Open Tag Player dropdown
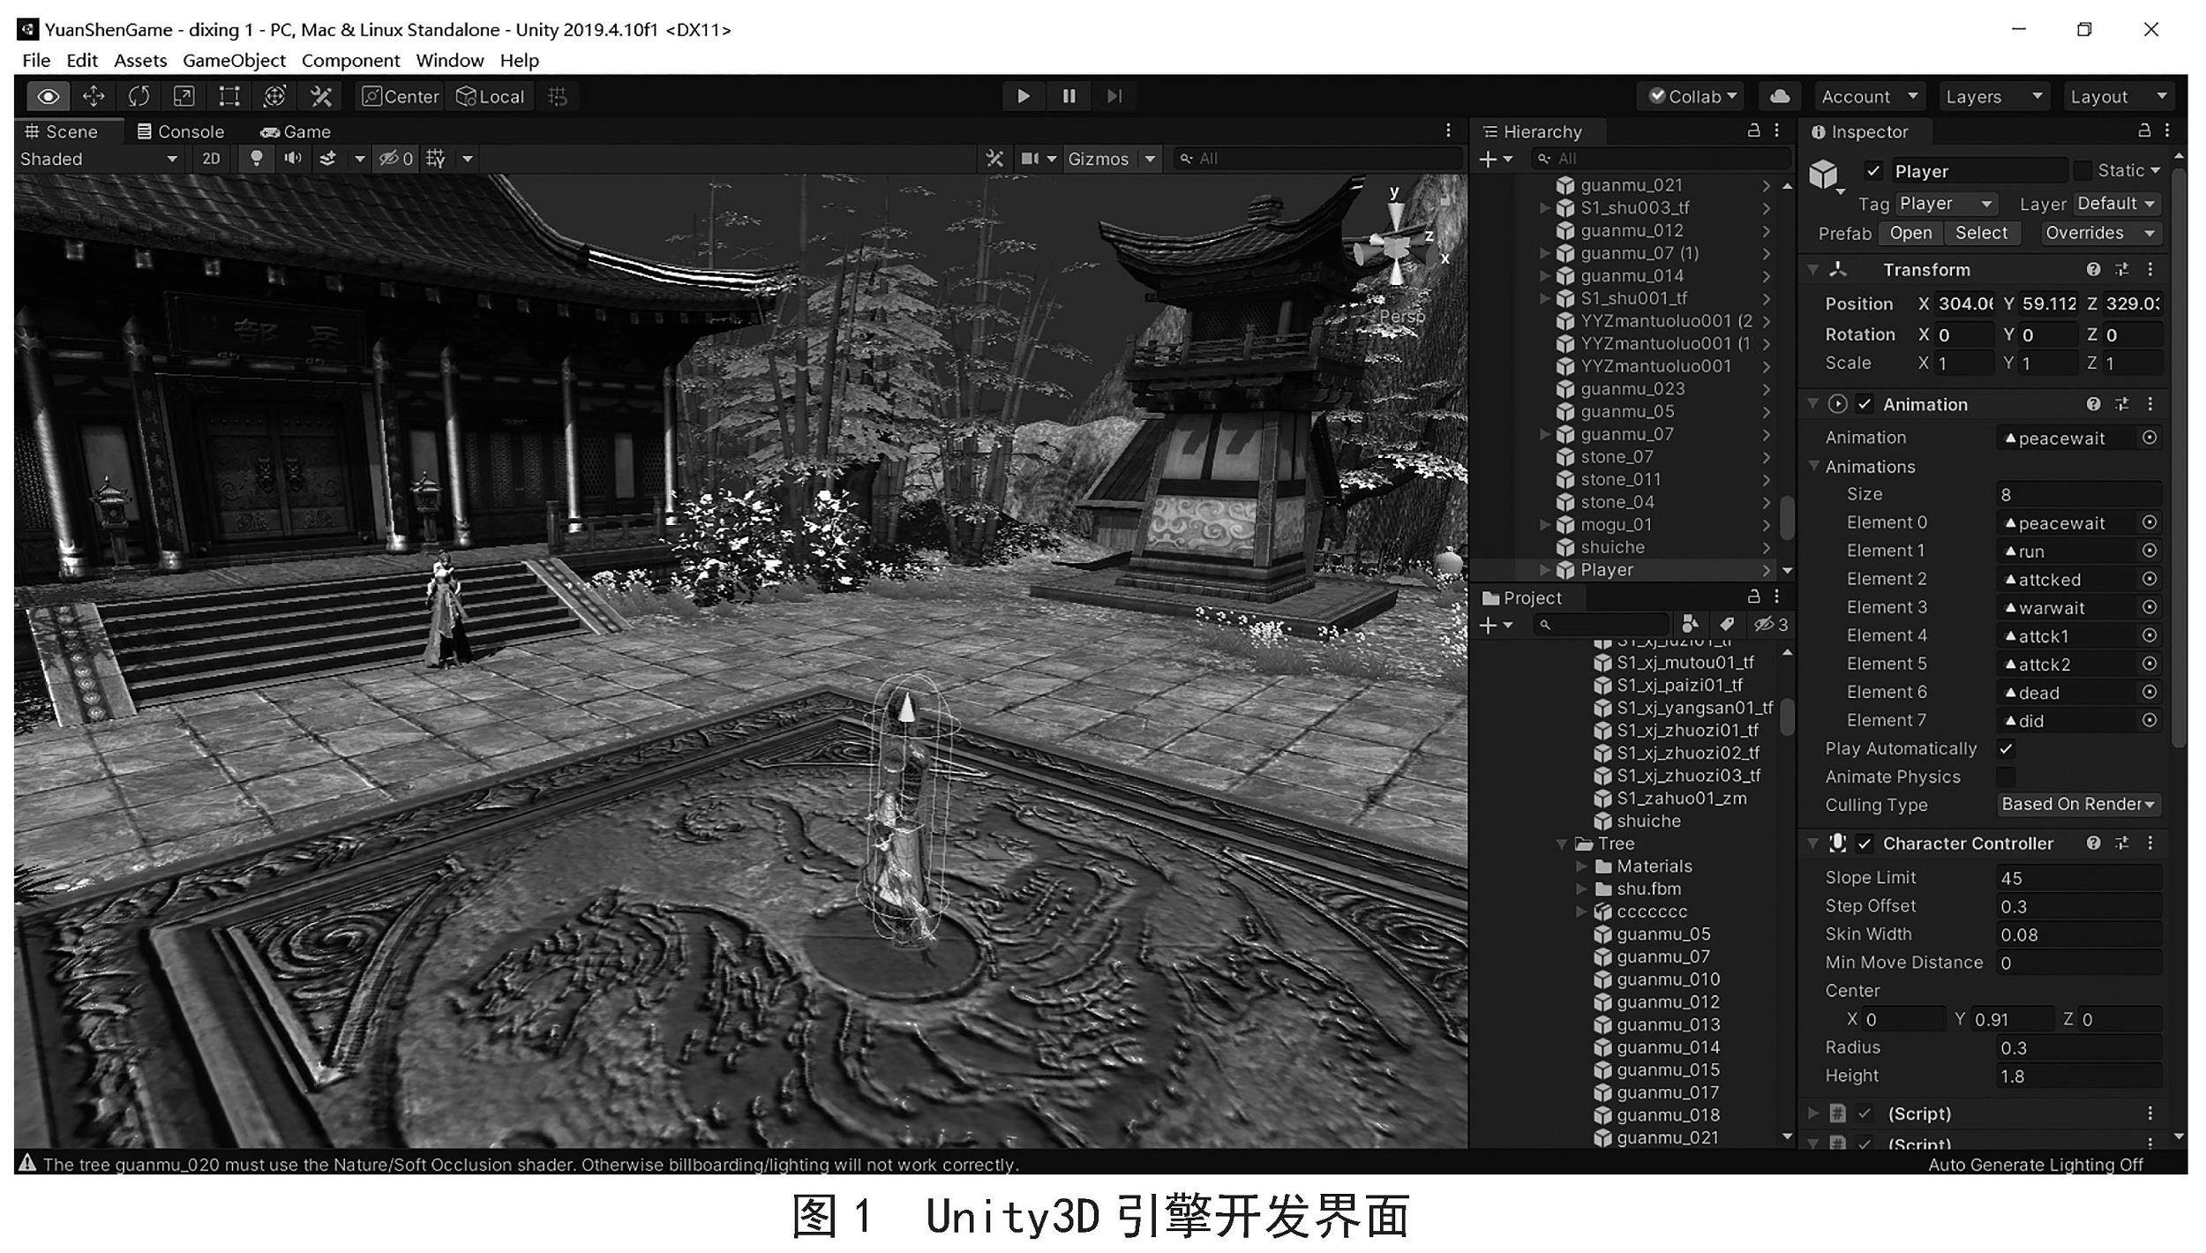This screenshot has width=2206, height=1253. tap(1945, 204)
